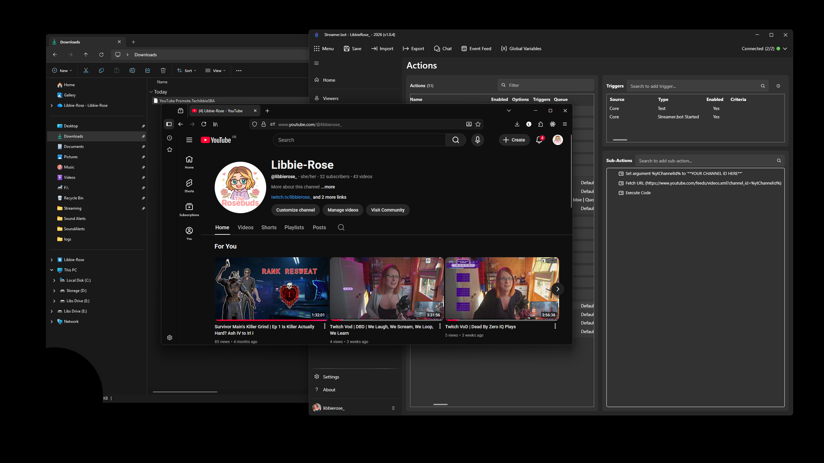
Task: Expand channel description with ...more
Action: click(328, 187)
